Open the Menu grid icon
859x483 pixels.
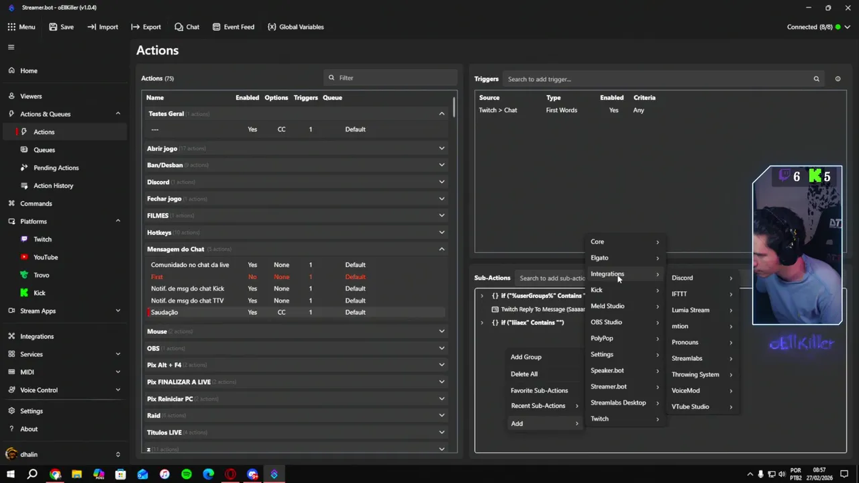pyautogui.click(x=11, y=27)
